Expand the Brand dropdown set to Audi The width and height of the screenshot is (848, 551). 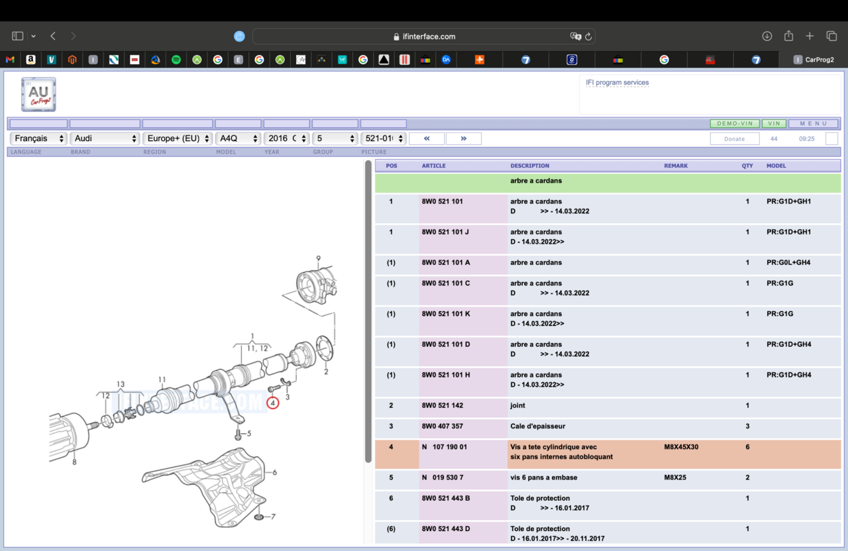pos(105,138)
